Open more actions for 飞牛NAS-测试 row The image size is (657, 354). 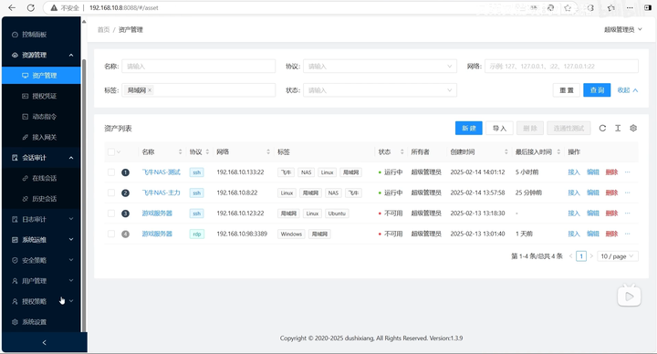click(627, 172)
